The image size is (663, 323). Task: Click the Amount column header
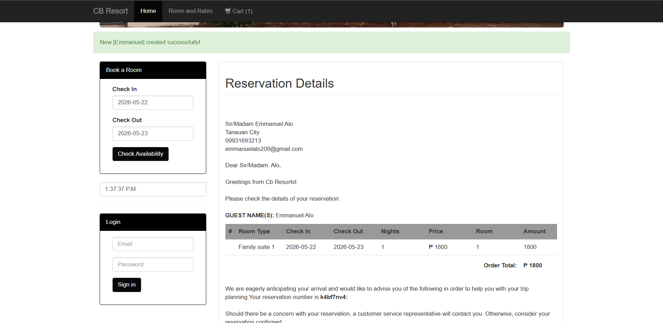[534, 232]
